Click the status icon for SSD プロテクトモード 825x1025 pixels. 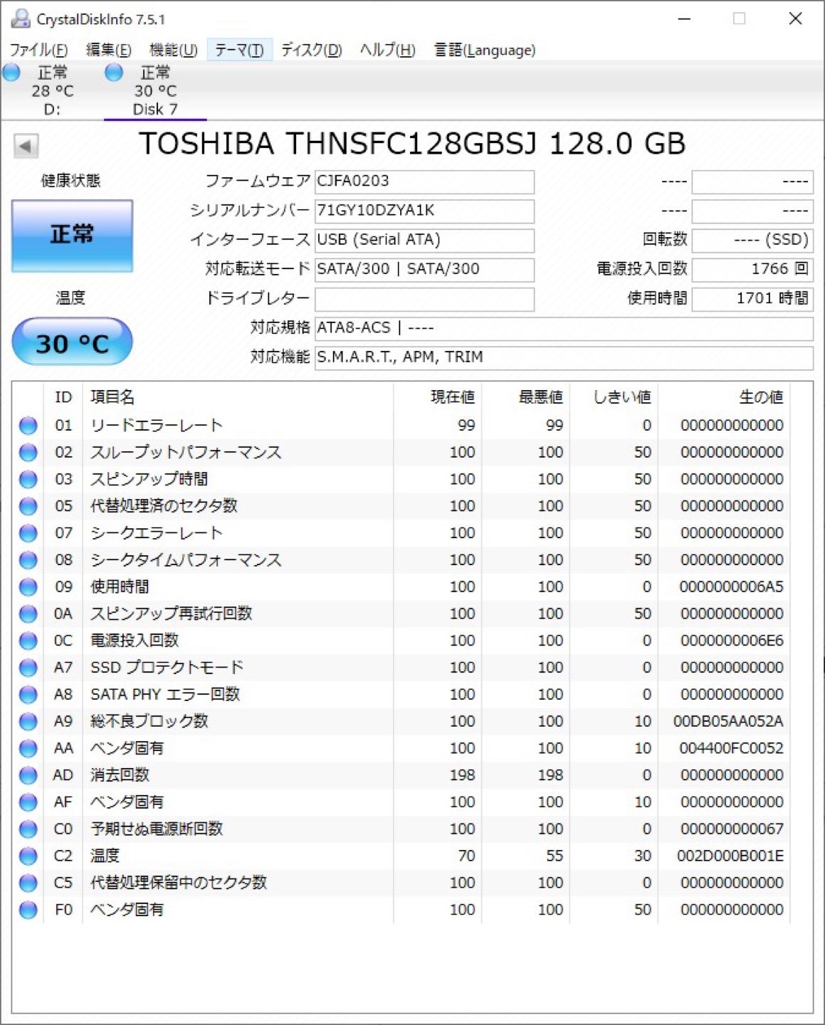point(28,668)
